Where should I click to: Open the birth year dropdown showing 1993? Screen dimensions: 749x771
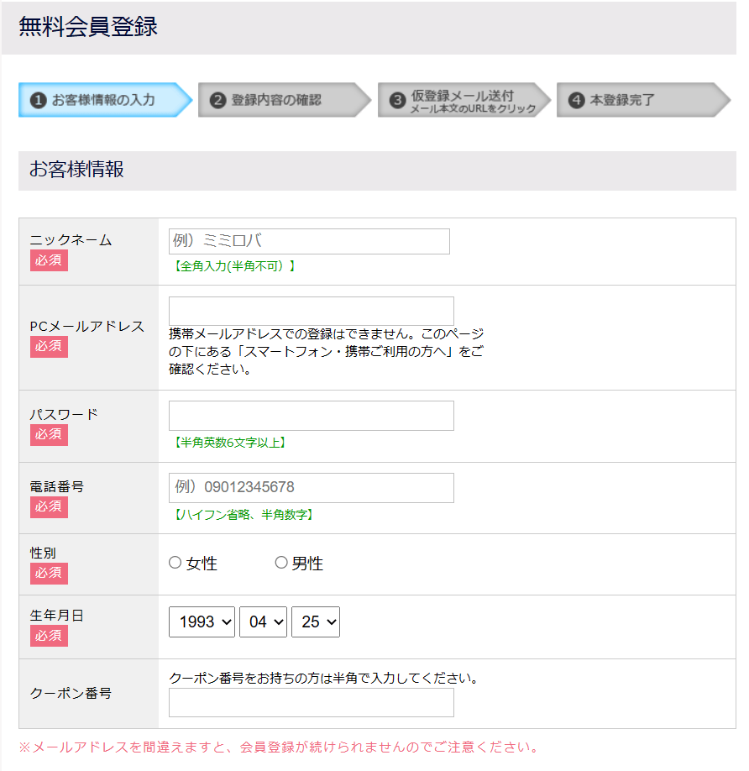click(x=202, y=622)
